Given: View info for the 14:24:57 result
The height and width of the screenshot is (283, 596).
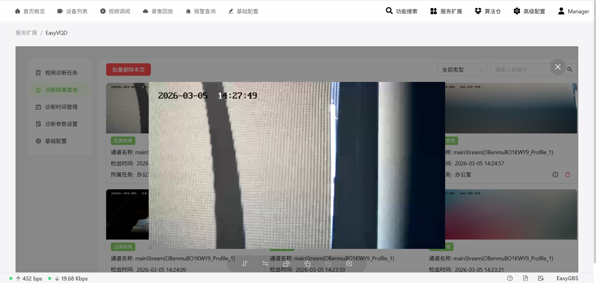Looking at the screenshot, I should (555, 175).
